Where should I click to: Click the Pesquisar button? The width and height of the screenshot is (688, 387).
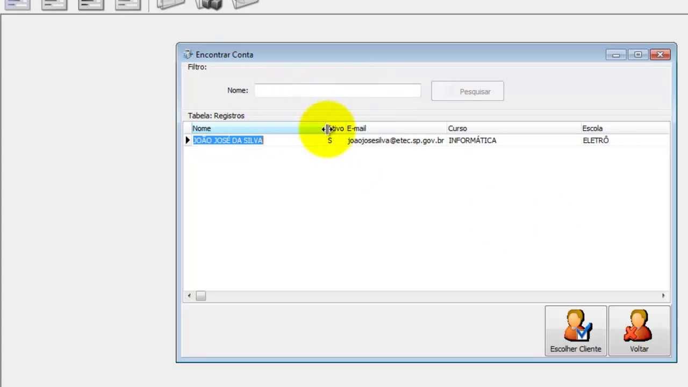(x=468, y=91)
